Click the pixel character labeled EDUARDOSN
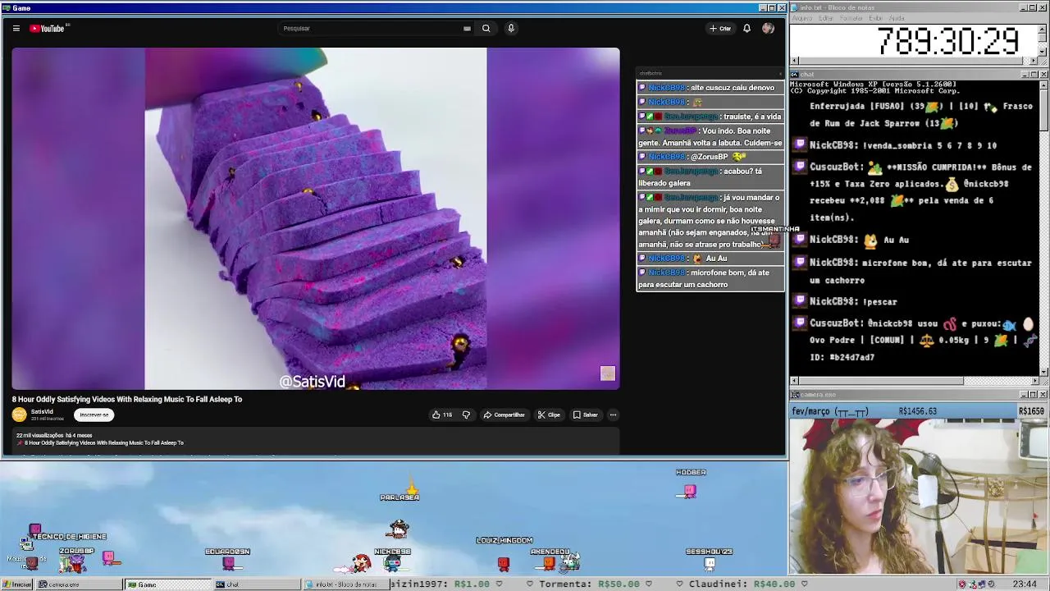 [x=229, y=563]
